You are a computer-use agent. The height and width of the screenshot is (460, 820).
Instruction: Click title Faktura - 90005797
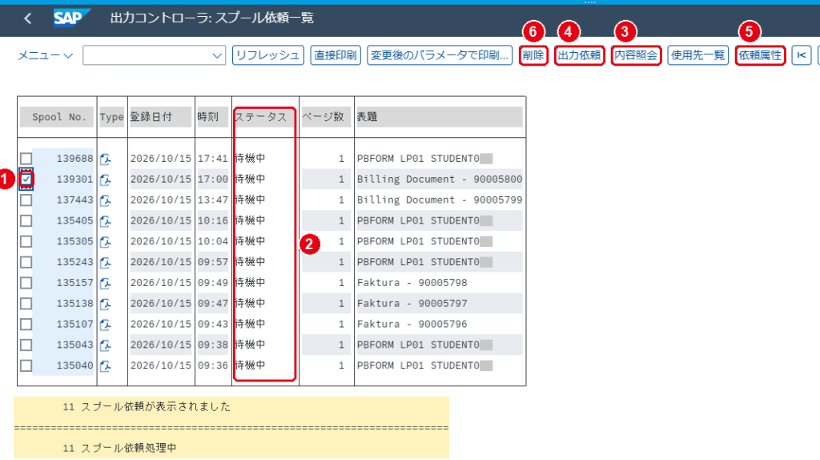[412, 304]
